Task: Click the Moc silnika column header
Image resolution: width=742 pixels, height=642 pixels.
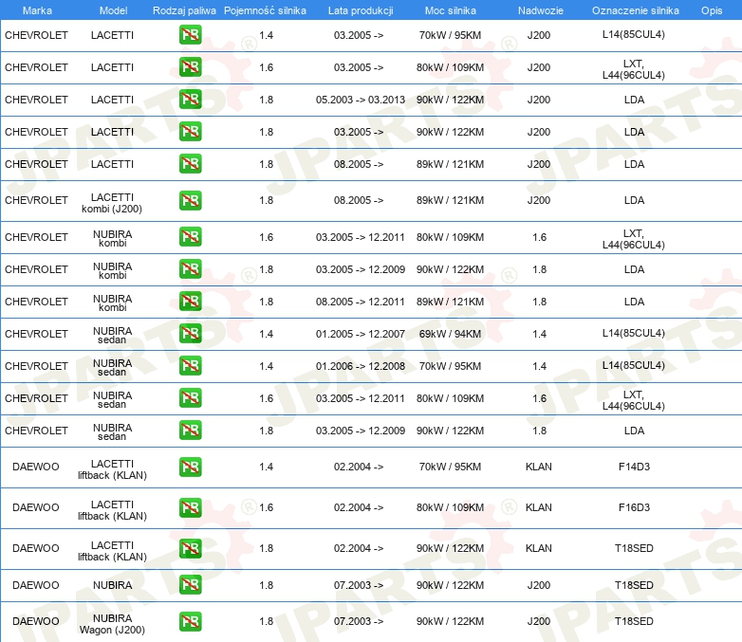Action: [450, 10]
